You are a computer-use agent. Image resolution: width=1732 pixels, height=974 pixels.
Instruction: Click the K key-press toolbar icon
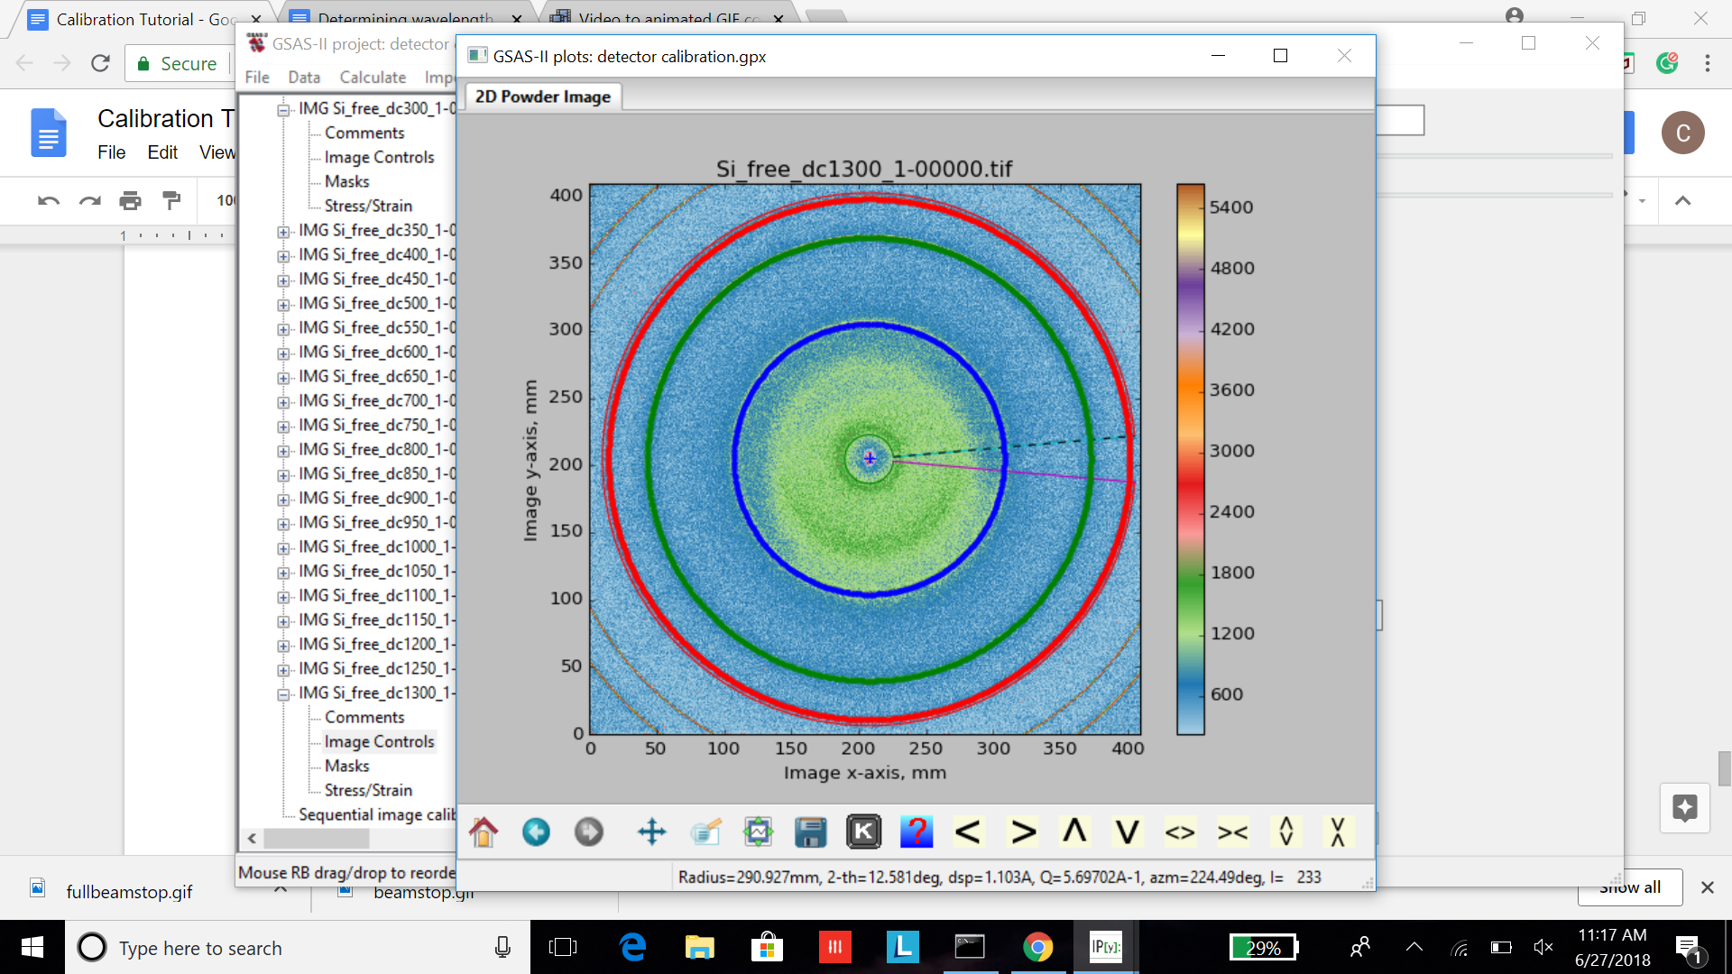[x=863, y=832]
